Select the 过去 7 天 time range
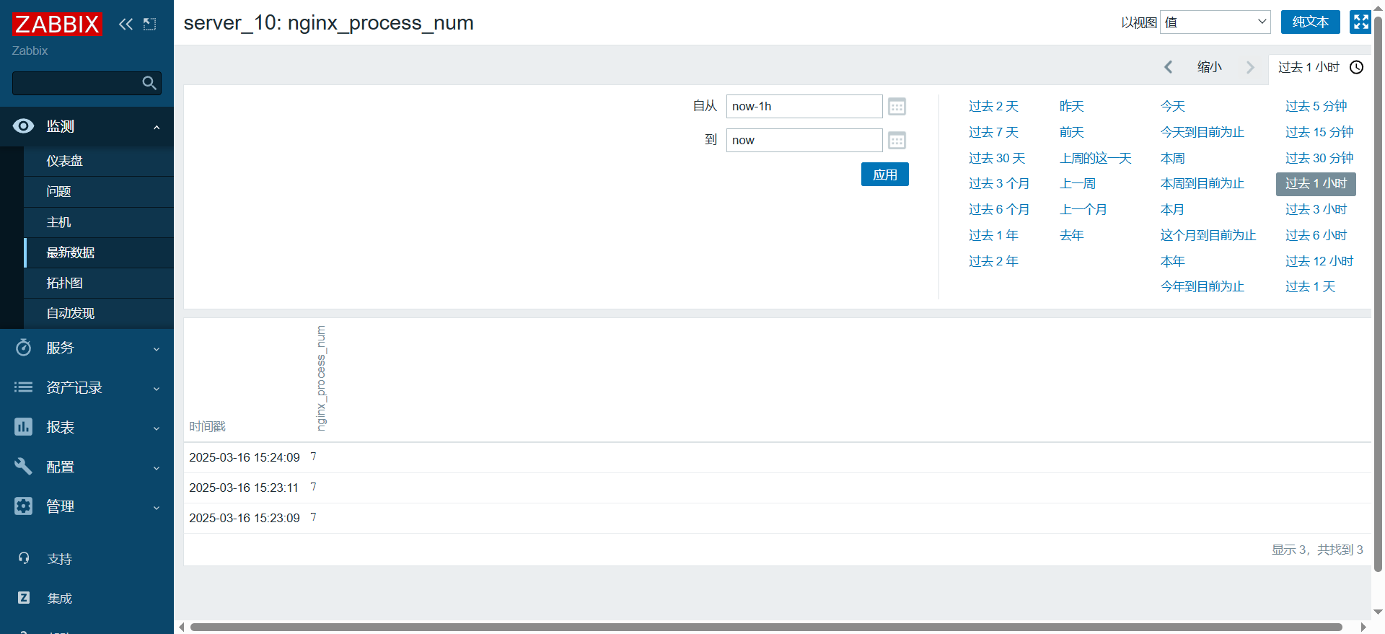This screenshot has width=1385, height=634. coord(993,133)
